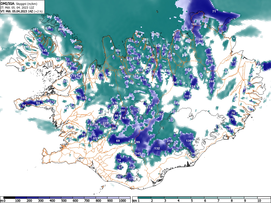Click the visibility value '124'
The width and height of the screenshot is (271, 203).
coord(192,86)
